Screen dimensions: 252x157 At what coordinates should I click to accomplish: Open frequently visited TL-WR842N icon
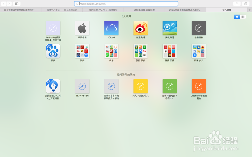(x=82, y=86)
